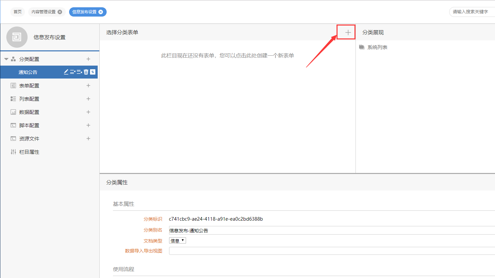Add a new form via 选择分类表单 plus
The height and width of the screenshot is (278, 495).
[x=348, y=32]
